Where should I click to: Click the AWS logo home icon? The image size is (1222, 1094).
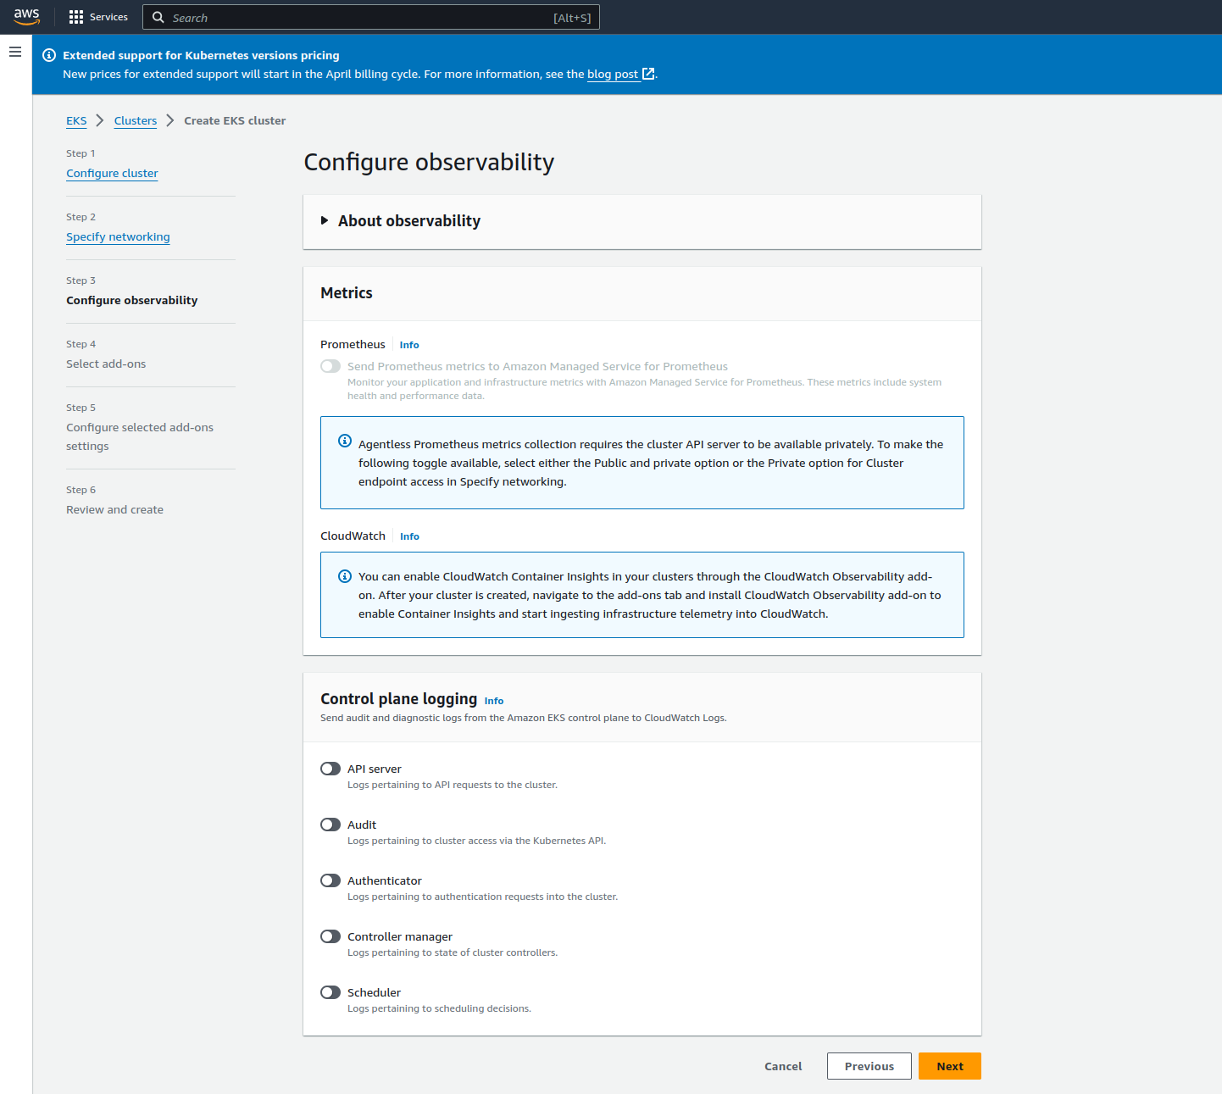pyautogui.click(x=26, y=17)
